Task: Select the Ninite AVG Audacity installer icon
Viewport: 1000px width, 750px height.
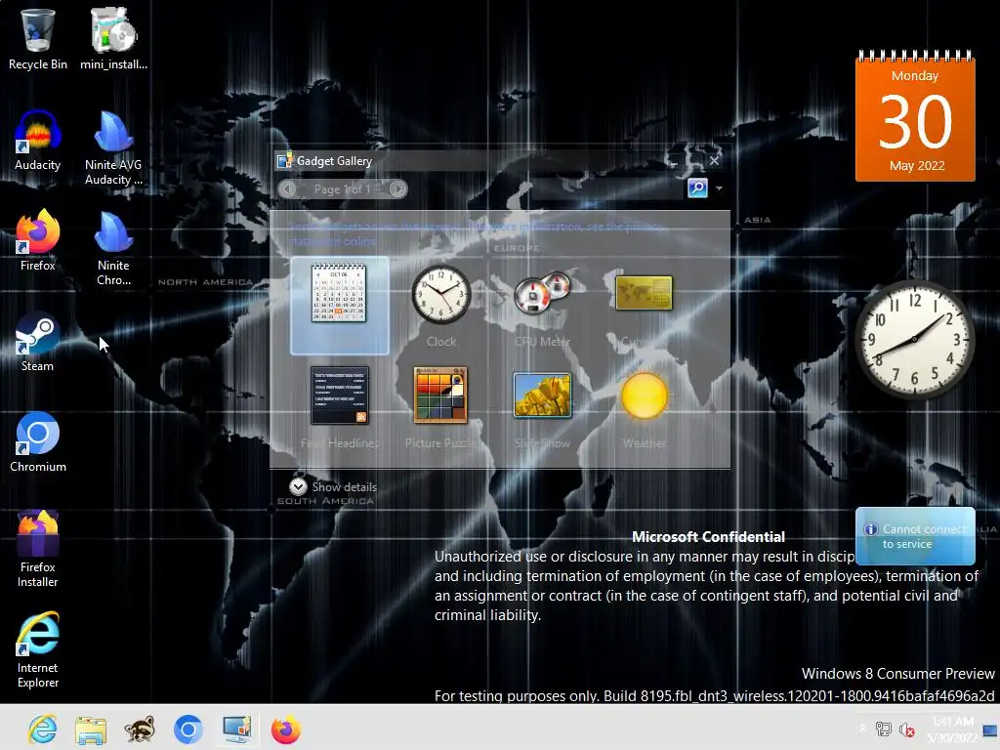Action: [113, 148]
